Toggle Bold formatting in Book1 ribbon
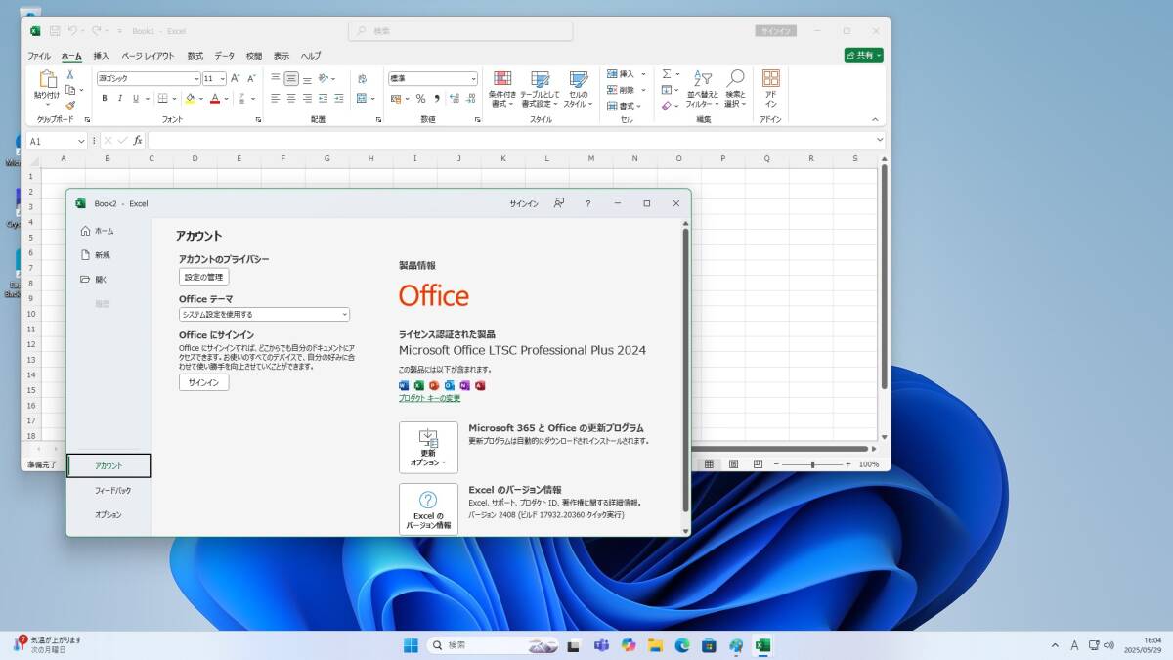Screen dimensions: 1173x660 (x=105, y=98)
